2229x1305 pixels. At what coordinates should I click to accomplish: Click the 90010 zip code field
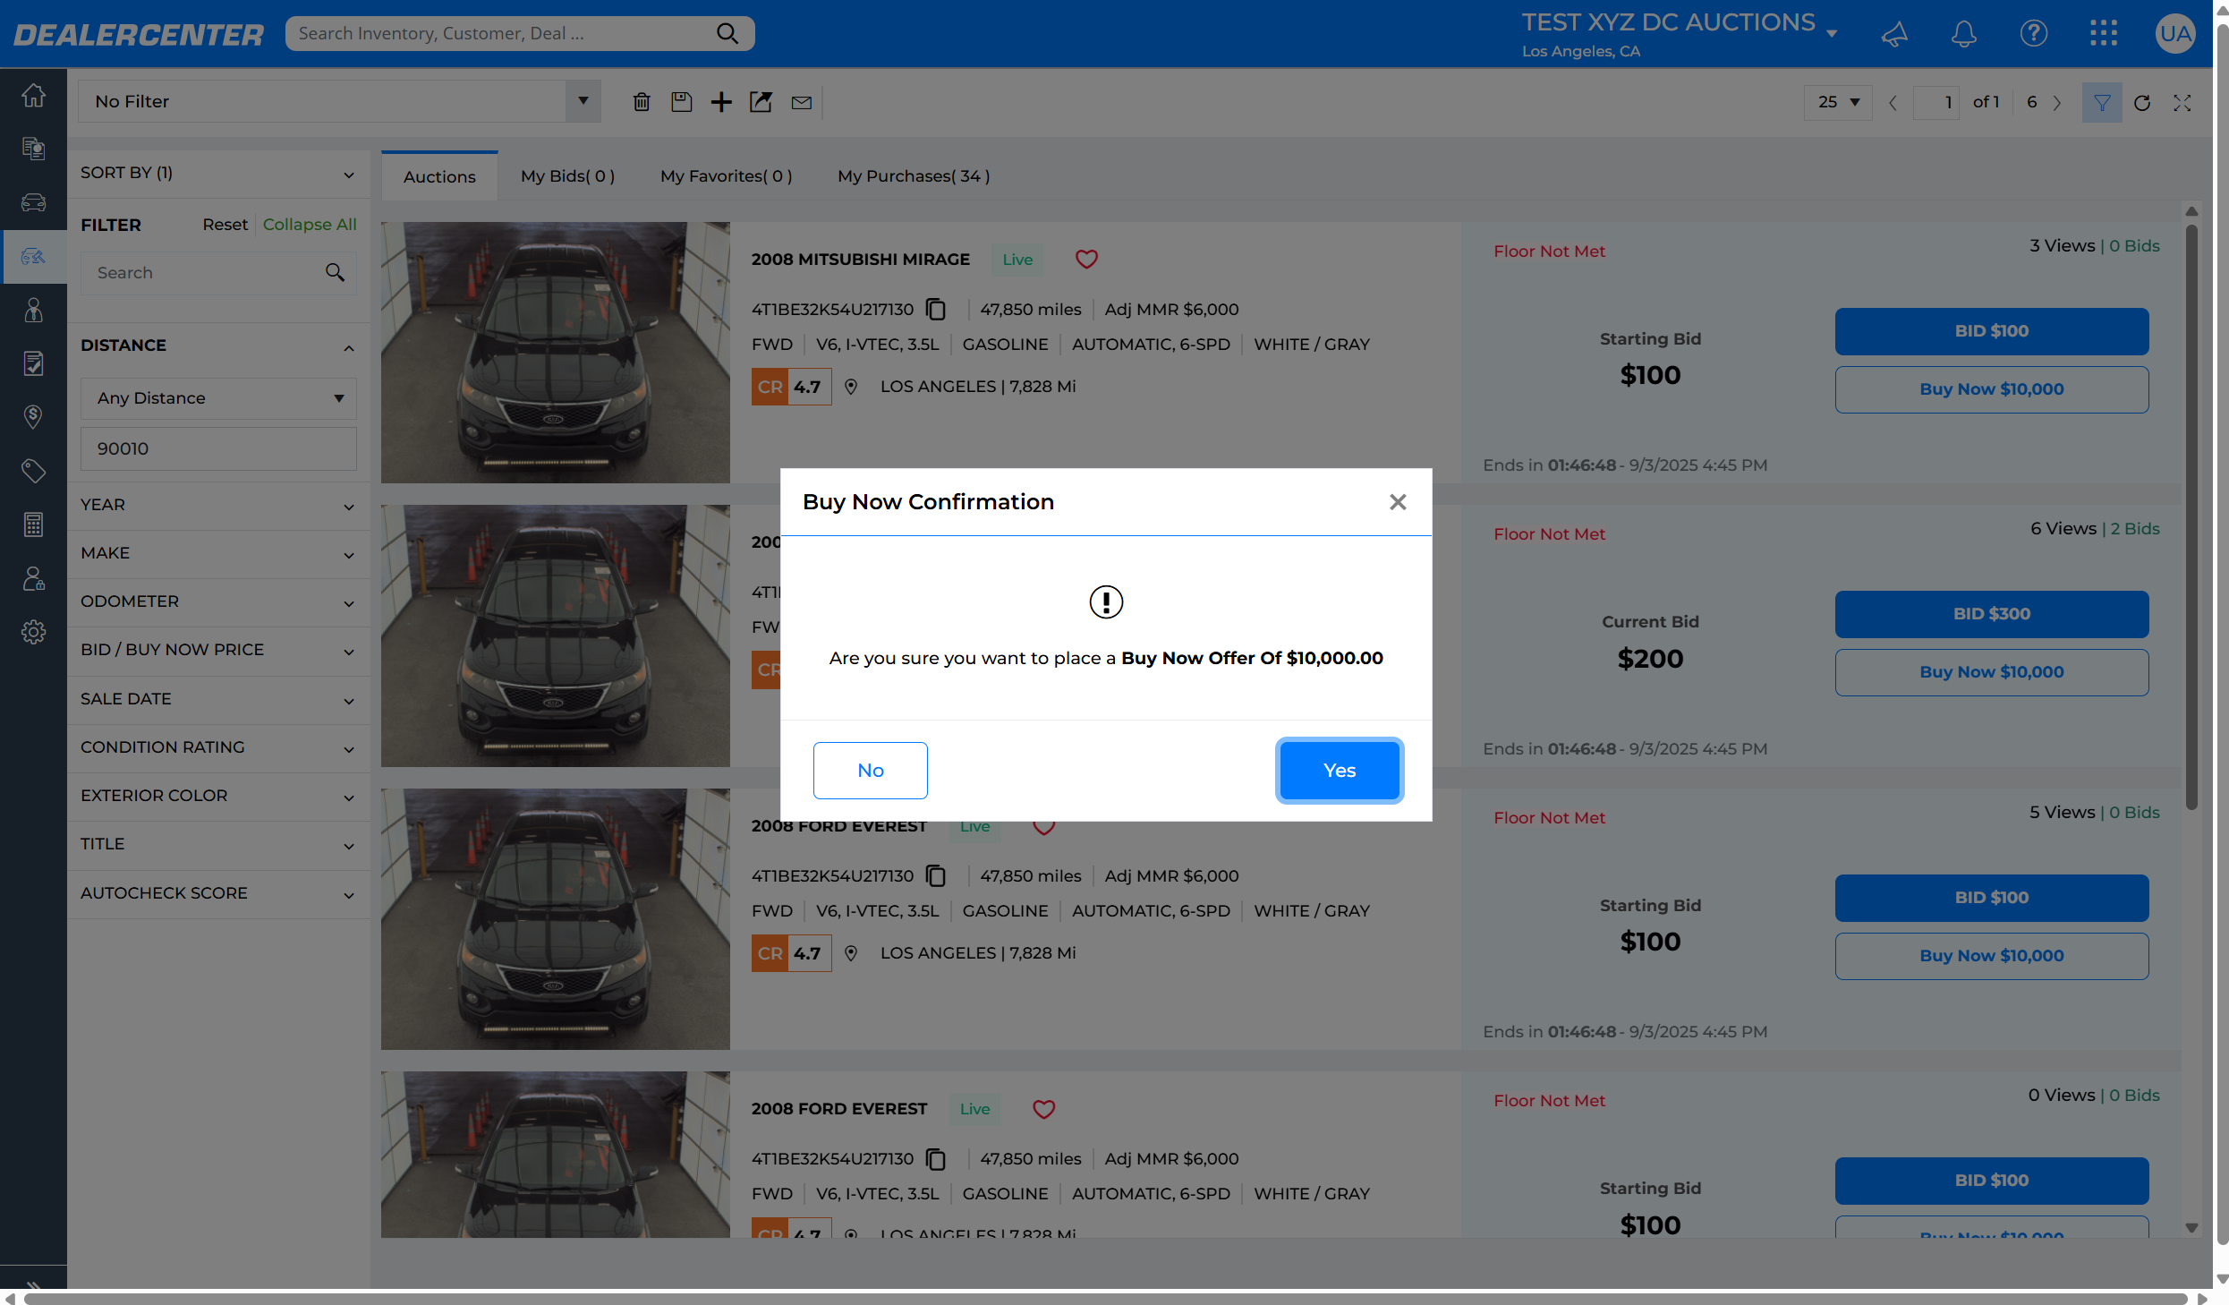218,448
